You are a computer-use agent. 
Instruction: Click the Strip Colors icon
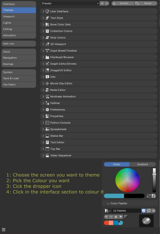47,38
